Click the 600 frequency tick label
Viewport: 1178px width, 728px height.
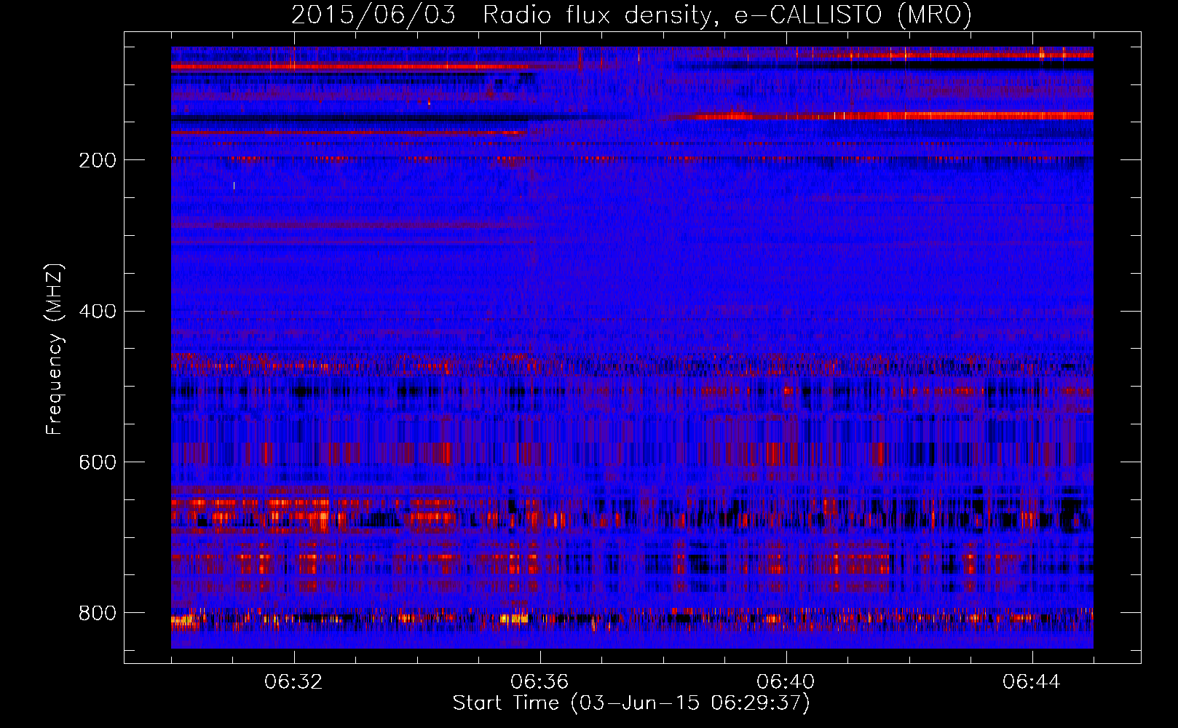[98, 463]
